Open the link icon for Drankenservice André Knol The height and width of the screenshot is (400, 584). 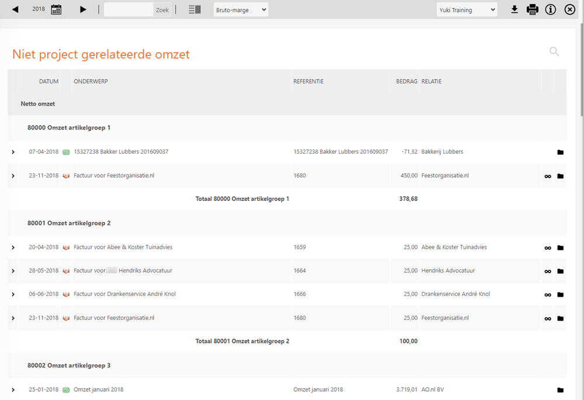[x=548, y=295]
